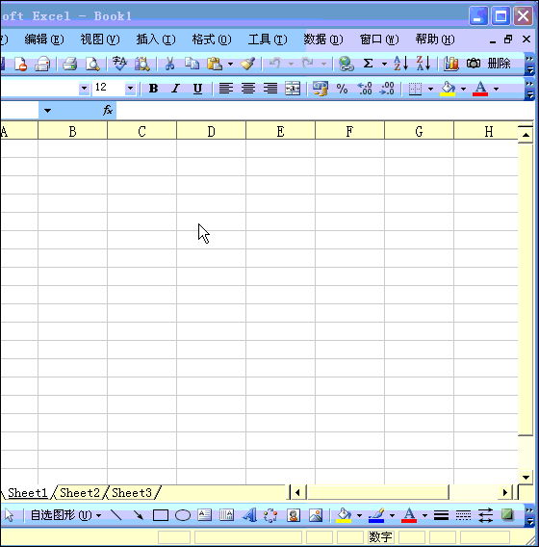The image size is (539, 547).
Task: Insert WordArt from the drawing toolbar
Action: [x=249, y=515]
